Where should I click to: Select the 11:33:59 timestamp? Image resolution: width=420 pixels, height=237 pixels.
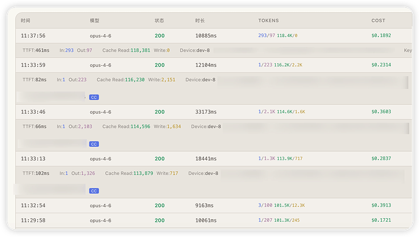click(x=33, y=65)
